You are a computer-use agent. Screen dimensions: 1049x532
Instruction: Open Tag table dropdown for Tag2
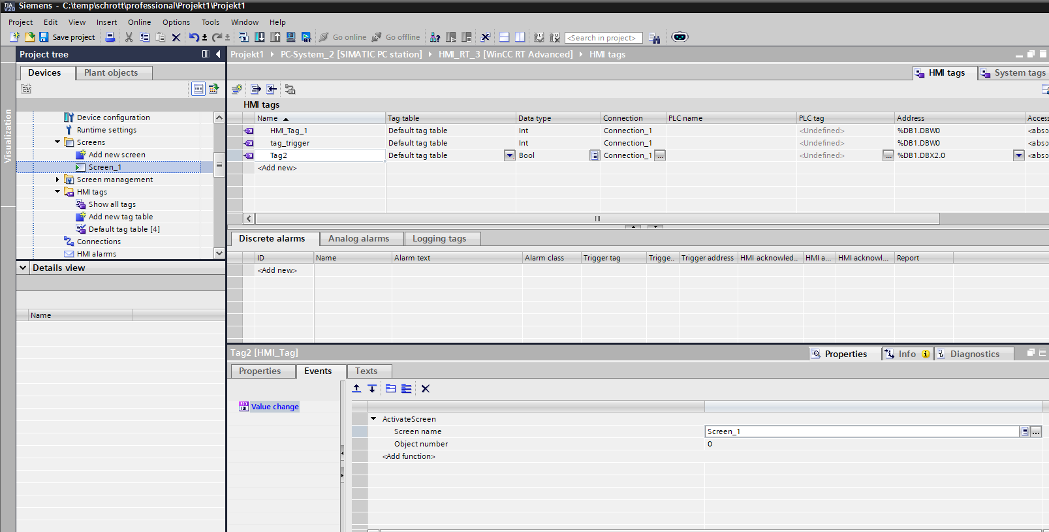click(509, 155)
